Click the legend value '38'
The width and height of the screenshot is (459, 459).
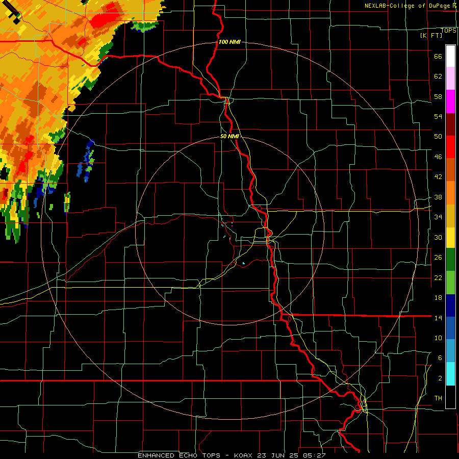click(438, 197)
